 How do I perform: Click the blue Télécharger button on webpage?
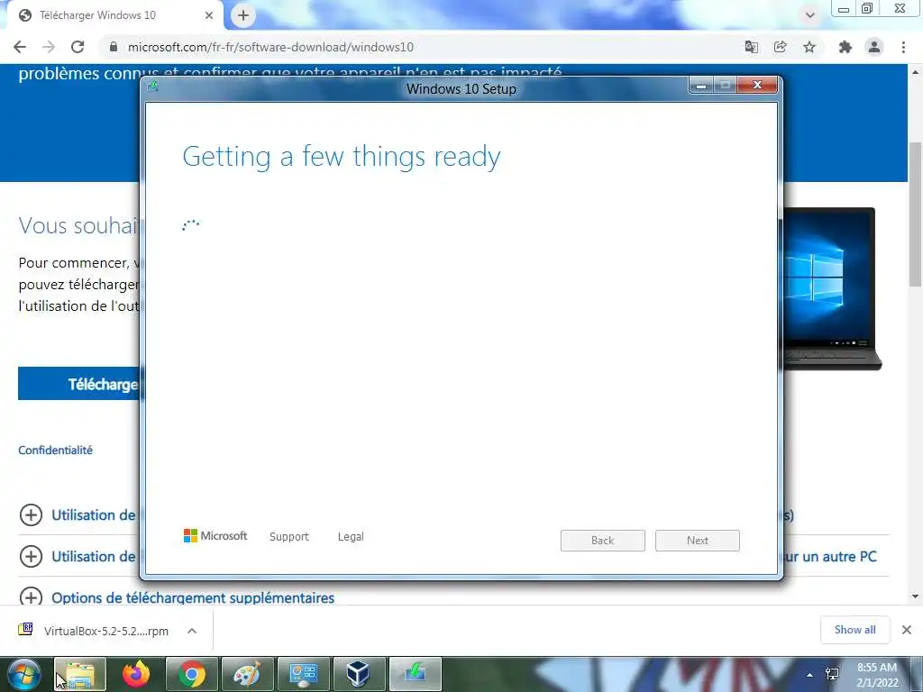[79, 384]
